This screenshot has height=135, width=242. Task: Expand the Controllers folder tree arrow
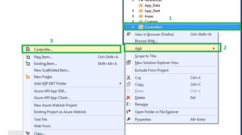[133, 27]
